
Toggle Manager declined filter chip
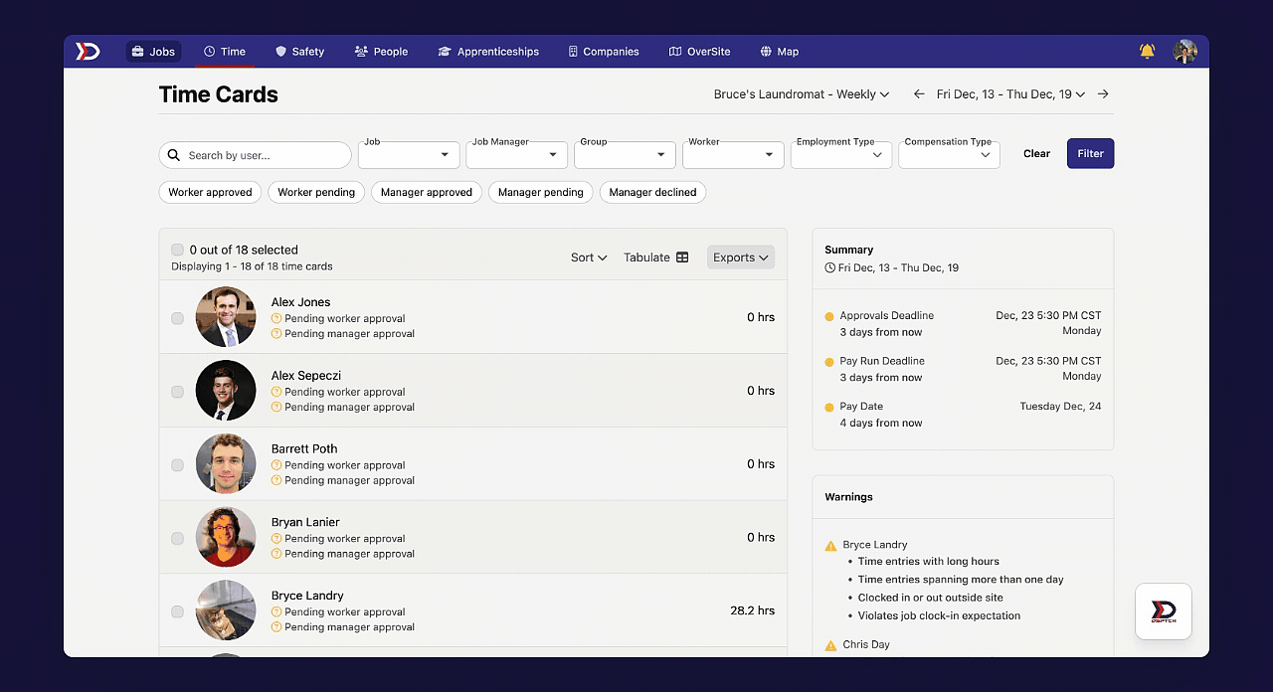652,192
